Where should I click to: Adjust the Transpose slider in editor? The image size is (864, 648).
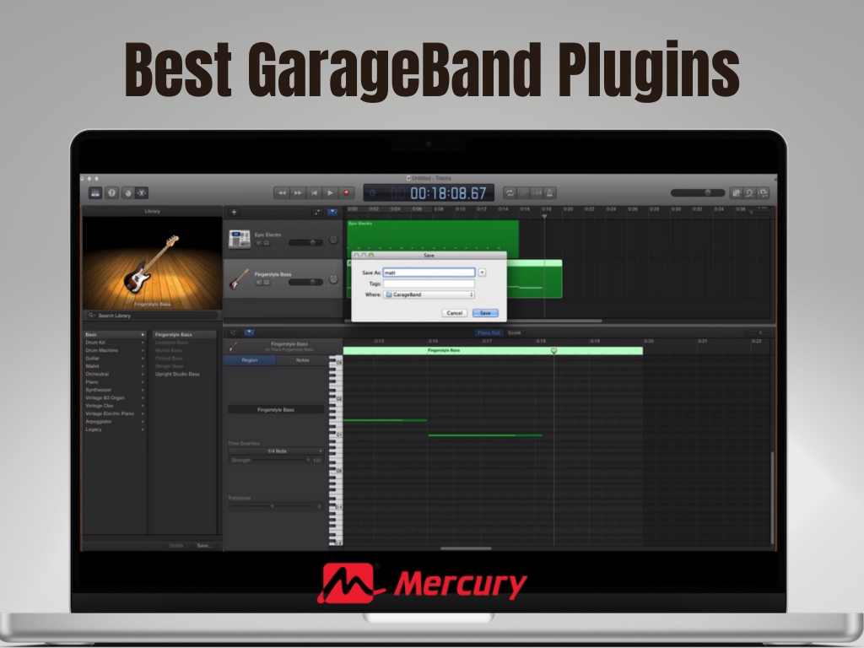click(x=273, y=506)
